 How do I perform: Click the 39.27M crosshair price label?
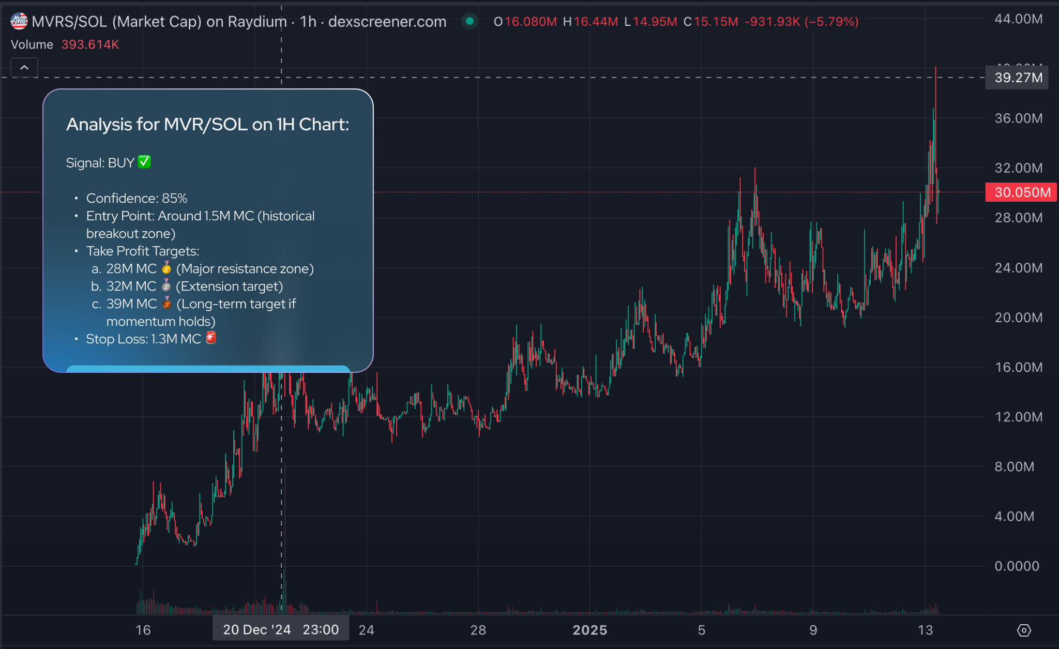[x=1018, y=78]
